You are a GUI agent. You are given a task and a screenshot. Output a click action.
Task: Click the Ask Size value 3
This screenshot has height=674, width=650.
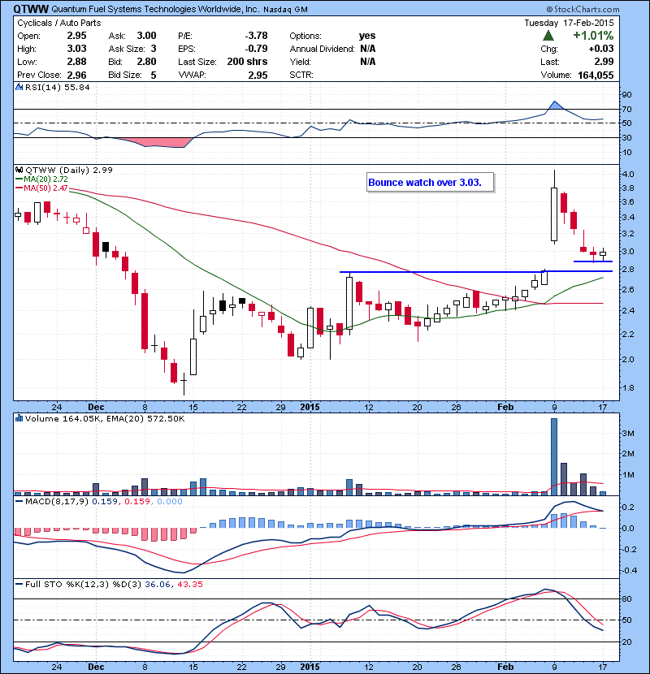154,49
